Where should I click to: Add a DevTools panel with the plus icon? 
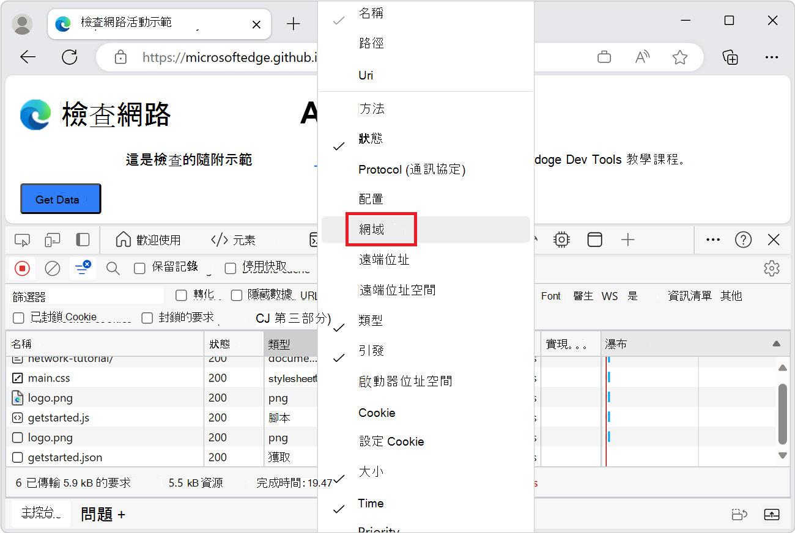click(627, 240)
